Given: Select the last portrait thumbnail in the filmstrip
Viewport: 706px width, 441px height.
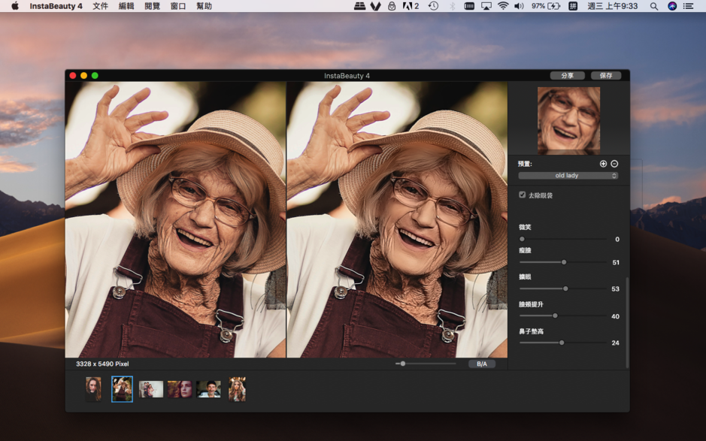Looking at the screenshot, I should [237, 388].
